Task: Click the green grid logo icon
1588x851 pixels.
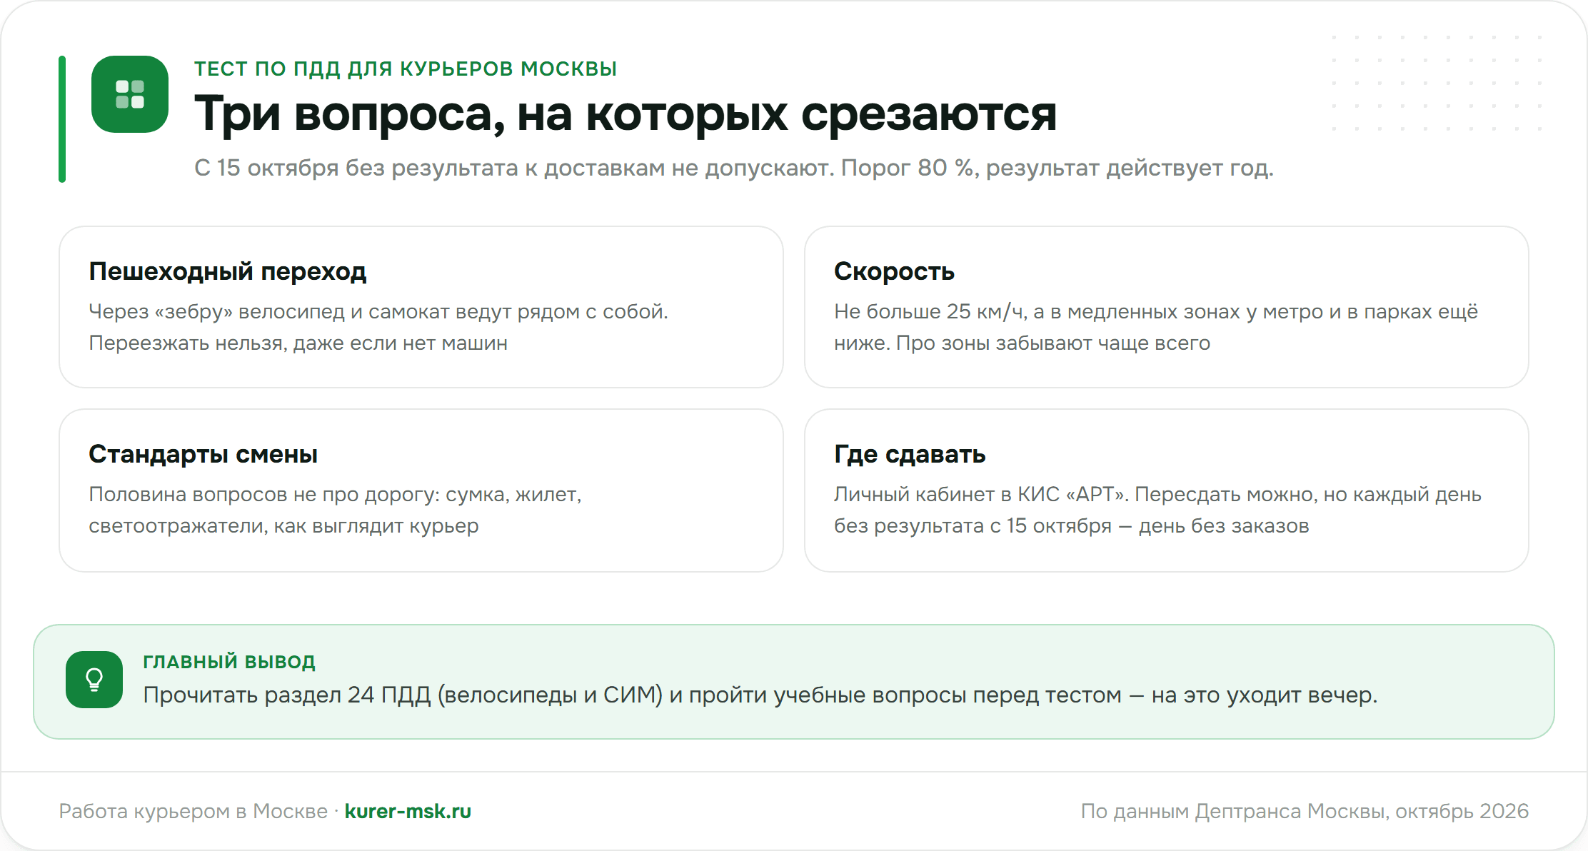Action: click(130, 94)
